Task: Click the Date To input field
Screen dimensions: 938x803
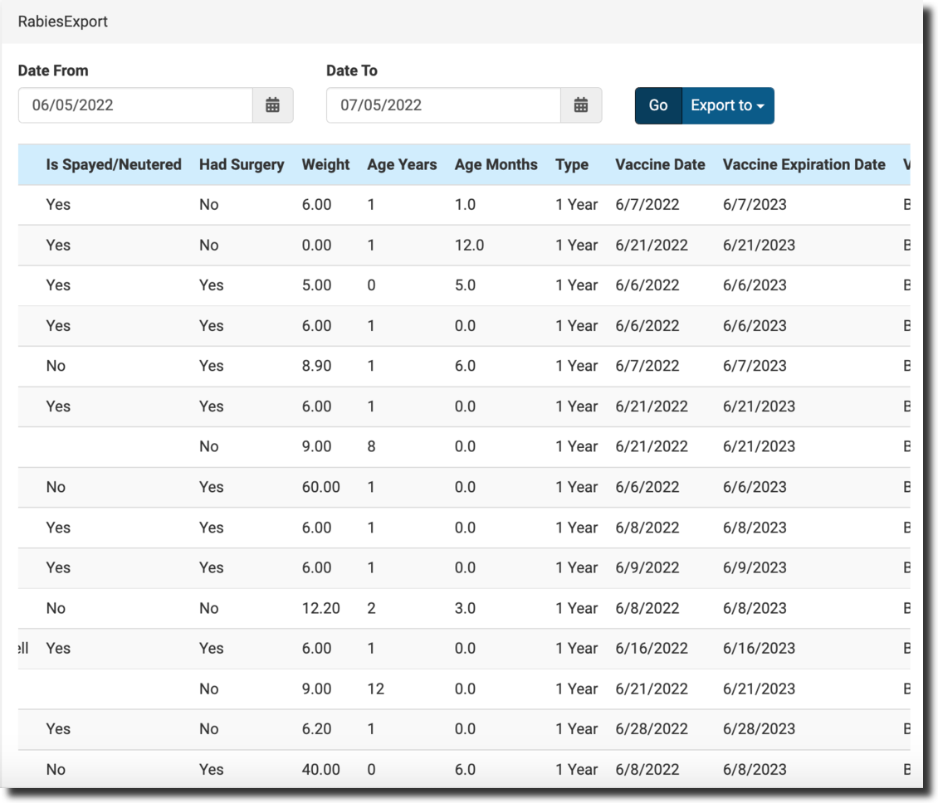Action: coord(443,105)
